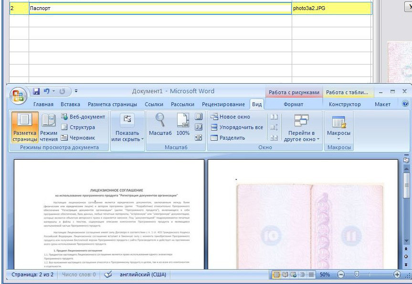The image size is (412, 284).
Task: Click the zoom in plus button
Action: (x=397, y=275)
